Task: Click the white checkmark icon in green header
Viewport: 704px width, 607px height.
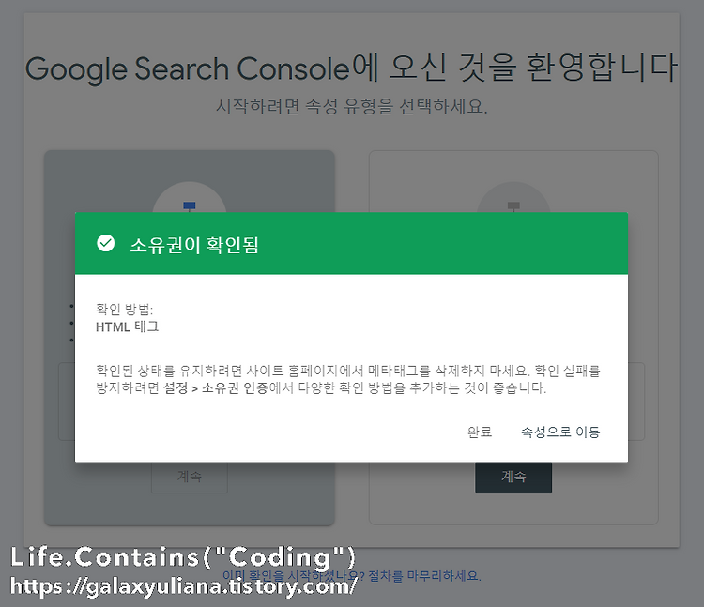Action: coord(106,243)
